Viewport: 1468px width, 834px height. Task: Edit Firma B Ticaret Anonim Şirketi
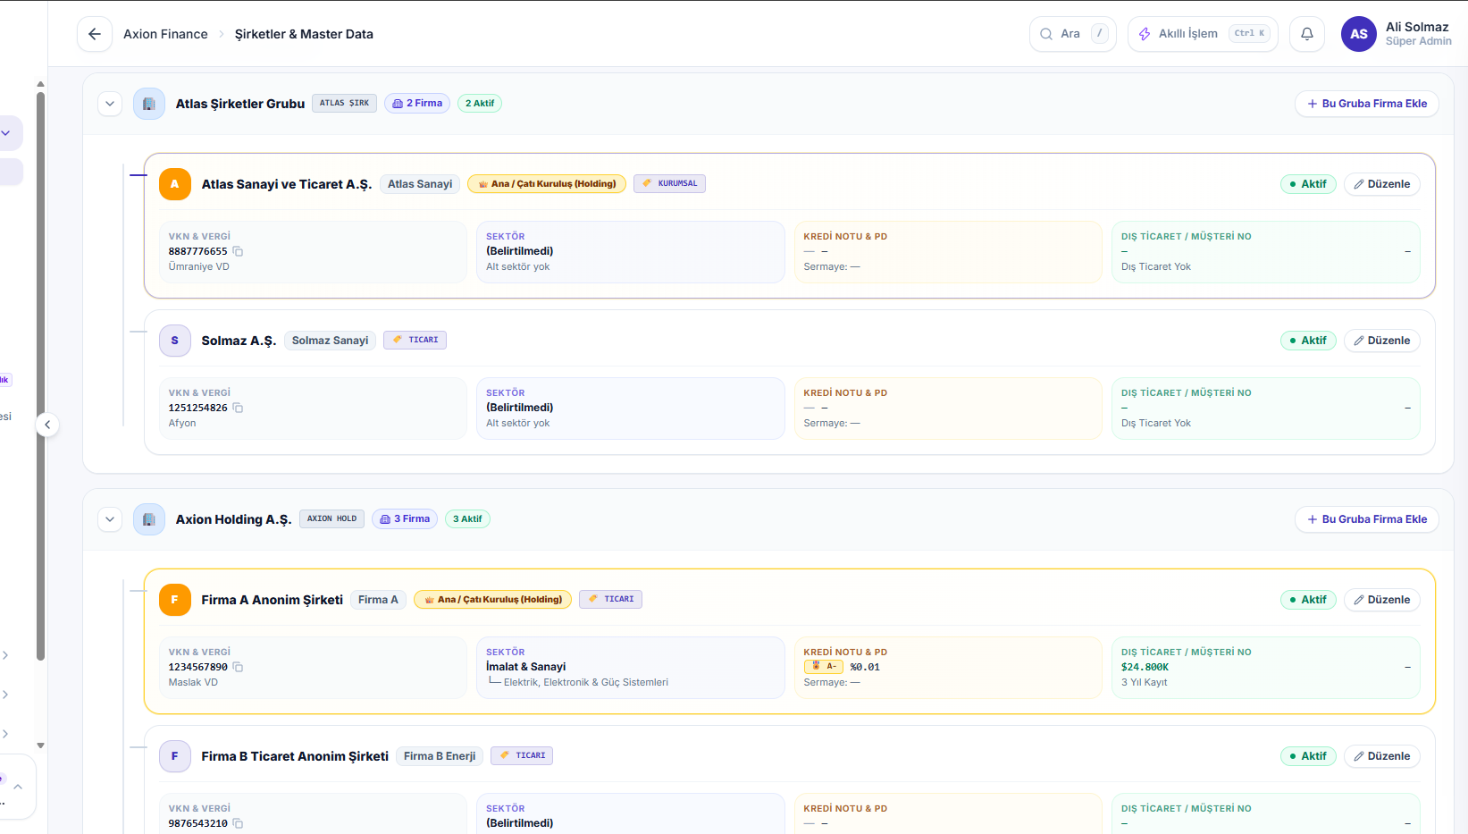pos(1381,756)
